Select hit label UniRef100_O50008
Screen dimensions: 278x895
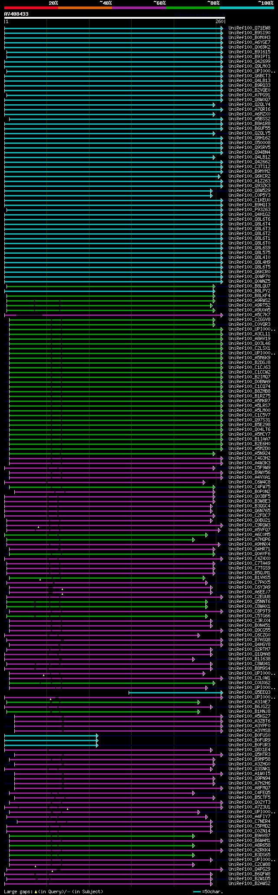(249, 143)
